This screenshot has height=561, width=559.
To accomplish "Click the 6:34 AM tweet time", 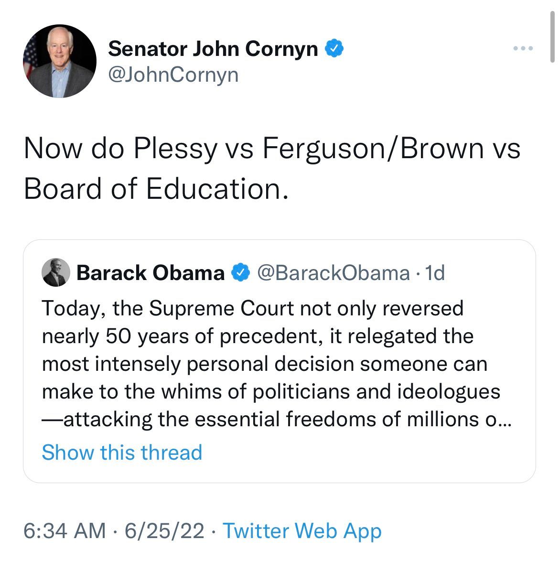I will tap(64, 530).
